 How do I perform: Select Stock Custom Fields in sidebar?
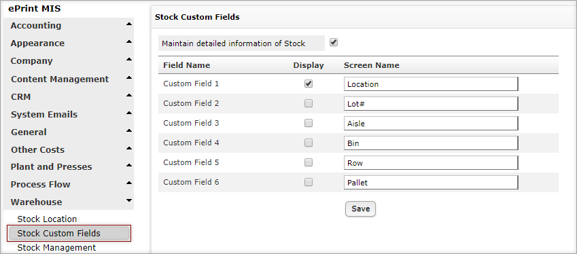click(x=69, y=234)
